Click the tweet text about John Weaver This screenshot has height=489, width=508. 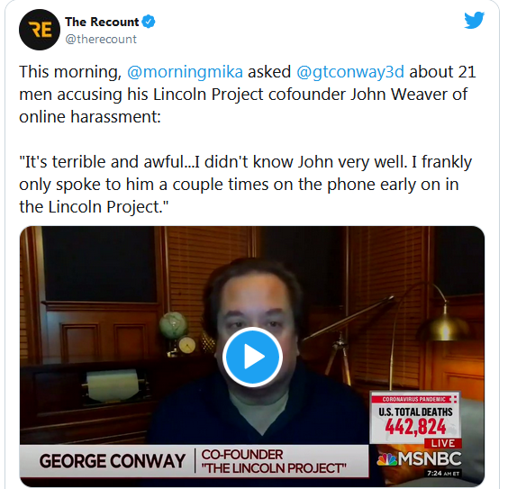[247, 94]
